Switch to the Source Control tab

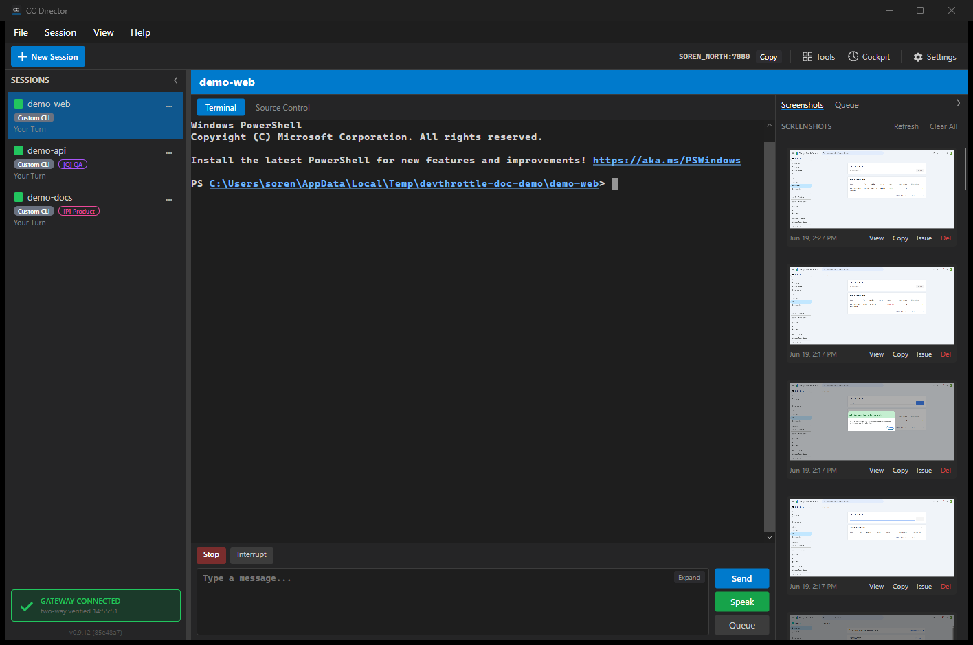click(x=282, y=108)
